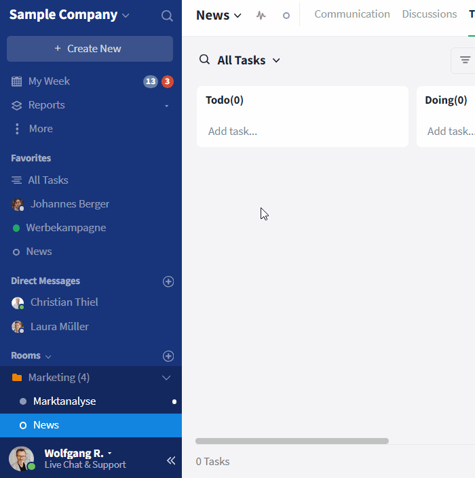Image resolution: width=475 pixels, height=478 pixels.
Task: Click the 0 Tasks counter text
Action: point(212,462)
